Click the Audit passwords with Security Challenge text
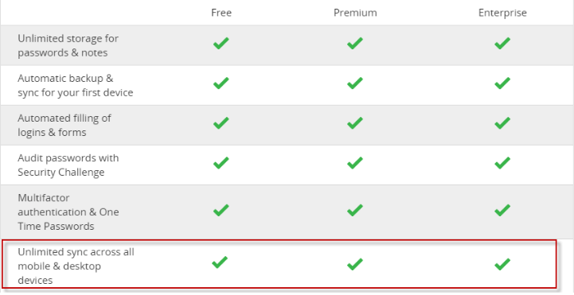Screen dimensions: 574x295 click(68, 165)
